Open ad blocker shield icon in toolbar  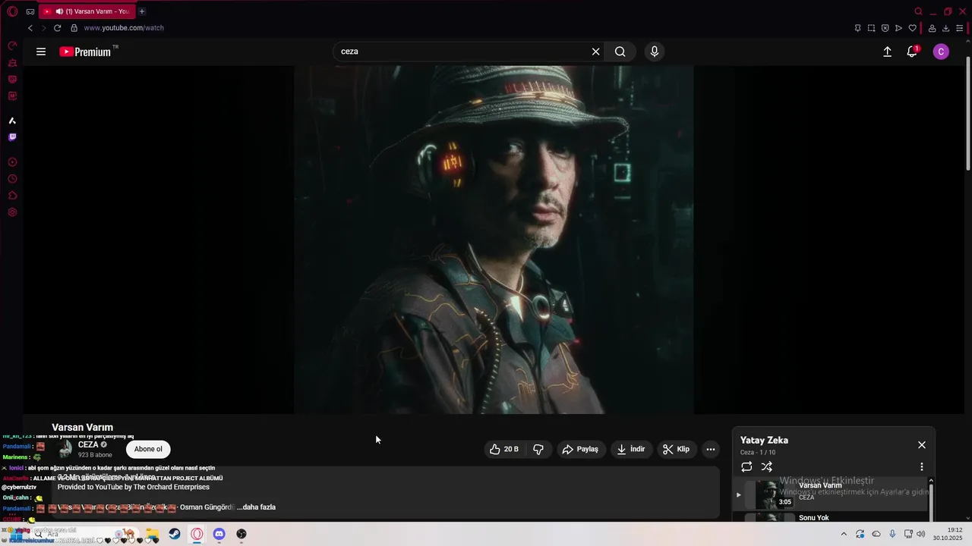885,28
